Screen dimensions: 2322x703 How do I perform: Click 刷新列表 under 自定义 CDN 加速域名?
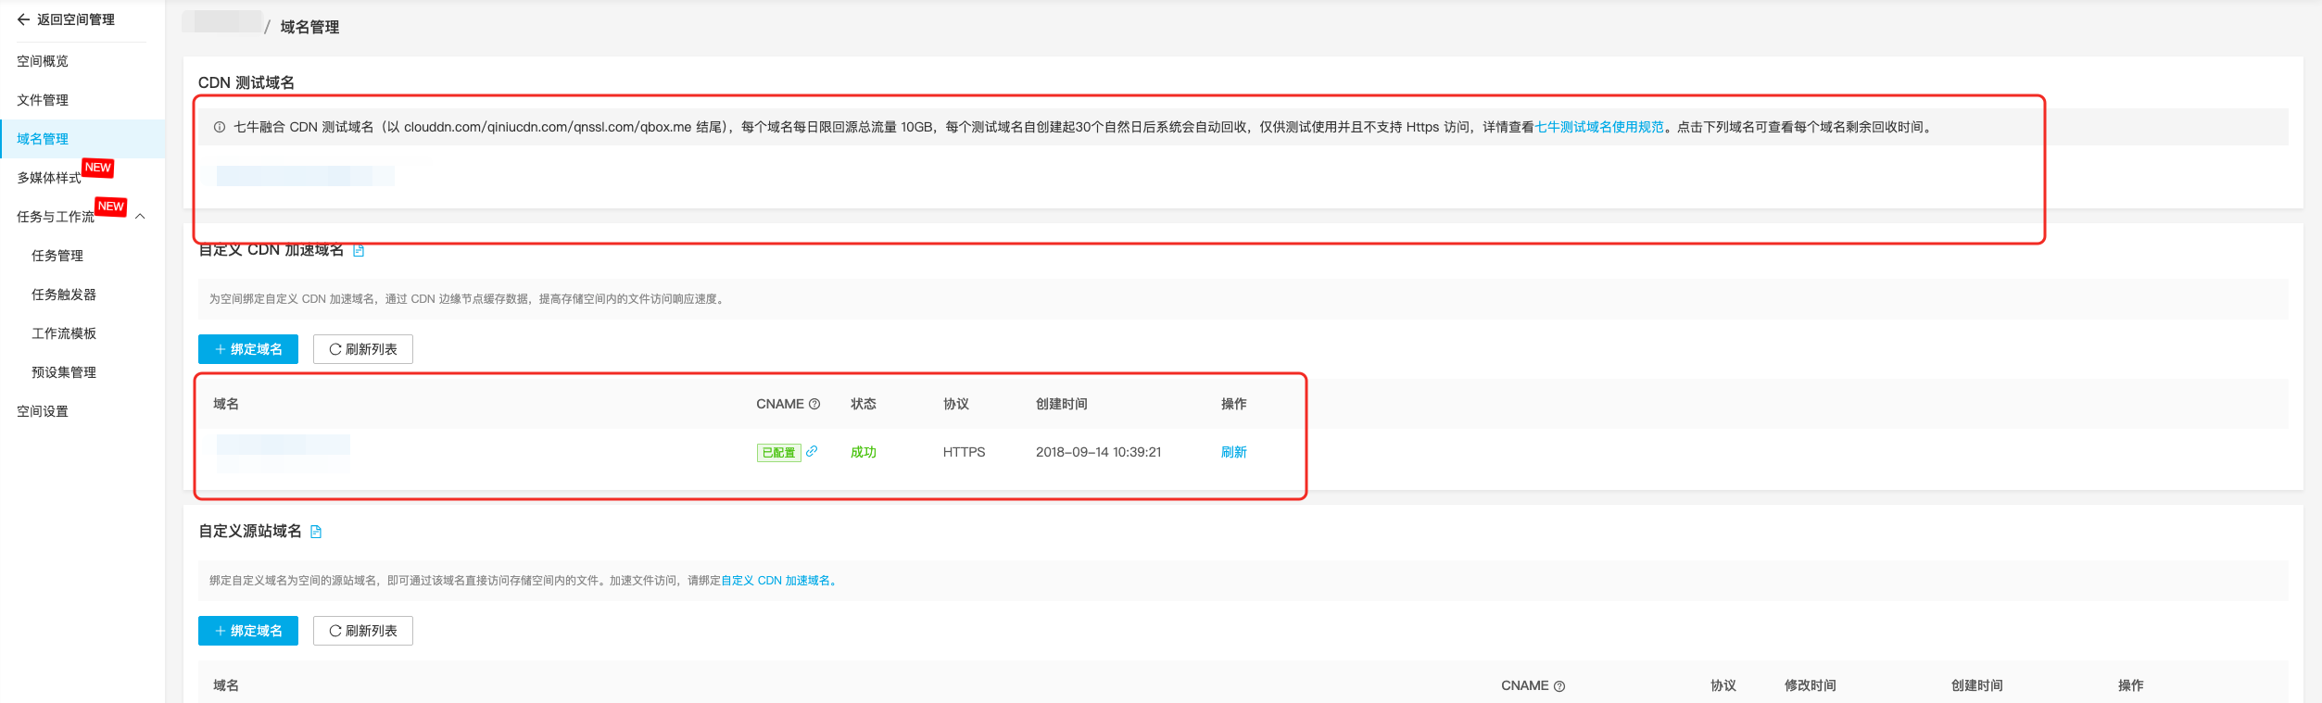tap(363, 349)
